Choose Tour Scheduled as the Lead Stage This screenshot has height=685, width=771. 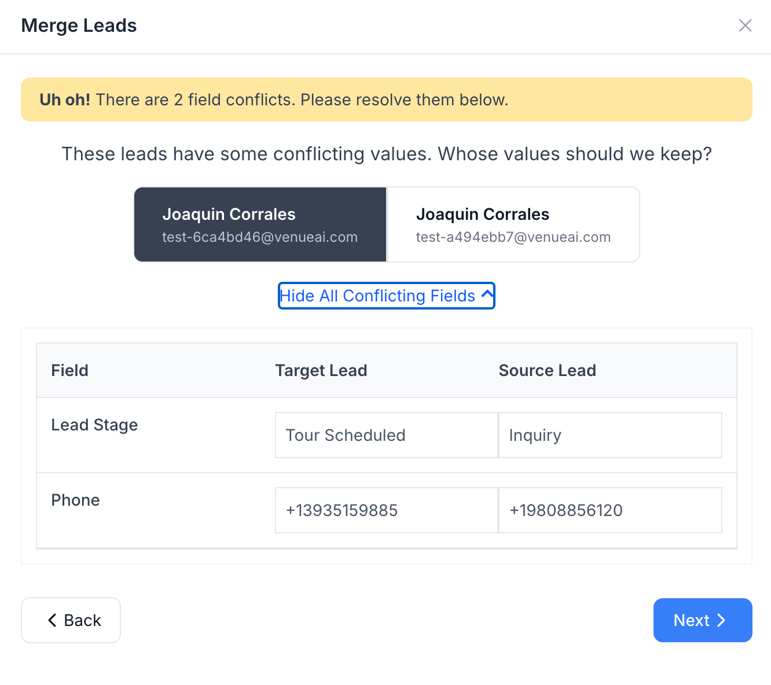386,435
